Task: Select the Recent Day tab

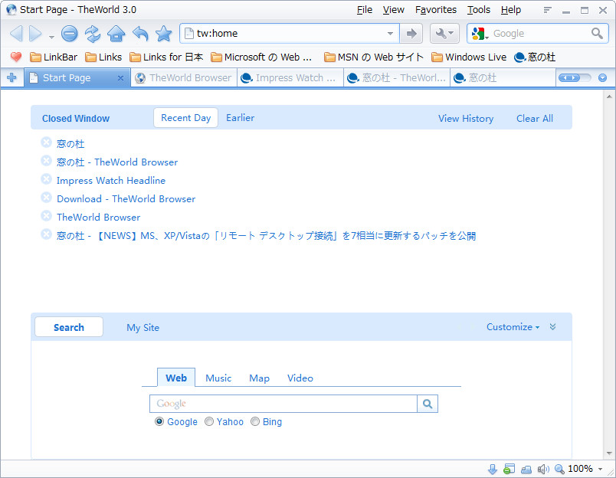Action: pyautogui.click(x=186, y=118)
